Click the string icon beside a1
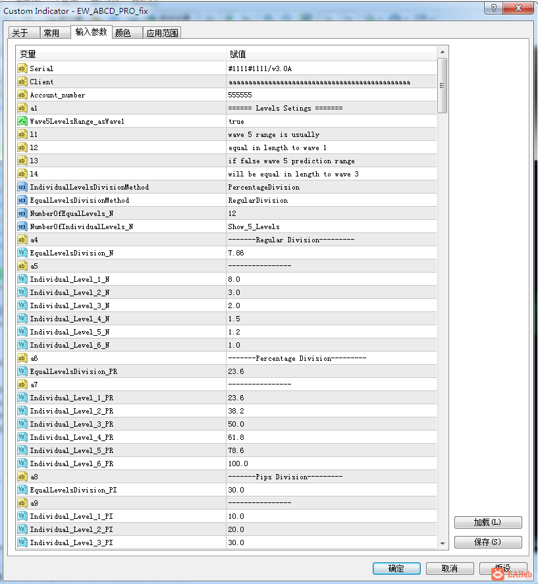This screenshot has height=584, width=538. click(x=22, y=107)
